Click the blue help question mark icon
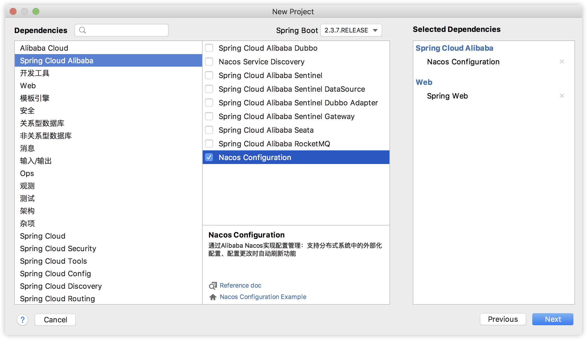This screenshot has width=587, height=340. coord(22,319)
